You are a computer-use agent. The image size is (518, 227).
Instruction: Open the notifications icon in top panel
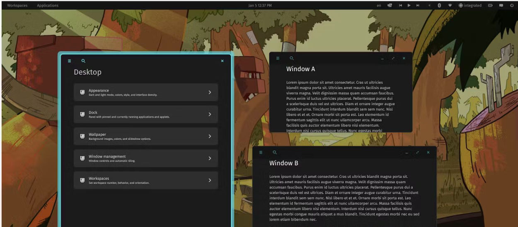[501, 5]
